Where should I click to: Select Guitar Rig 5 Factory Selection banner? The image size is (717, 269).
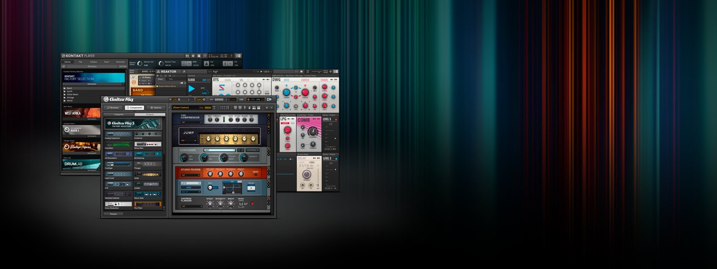[x=133, y=124]
